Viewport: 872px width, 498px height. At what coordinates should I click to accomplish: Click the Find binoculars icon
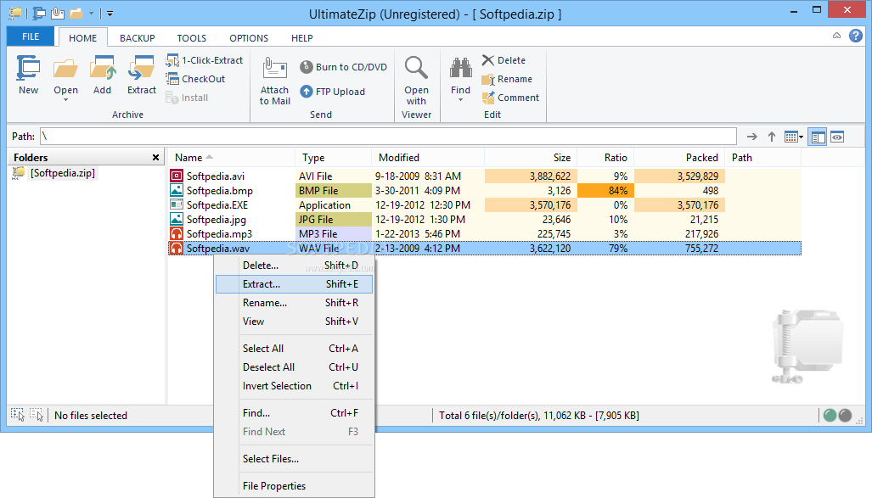[x=460, y=69]
